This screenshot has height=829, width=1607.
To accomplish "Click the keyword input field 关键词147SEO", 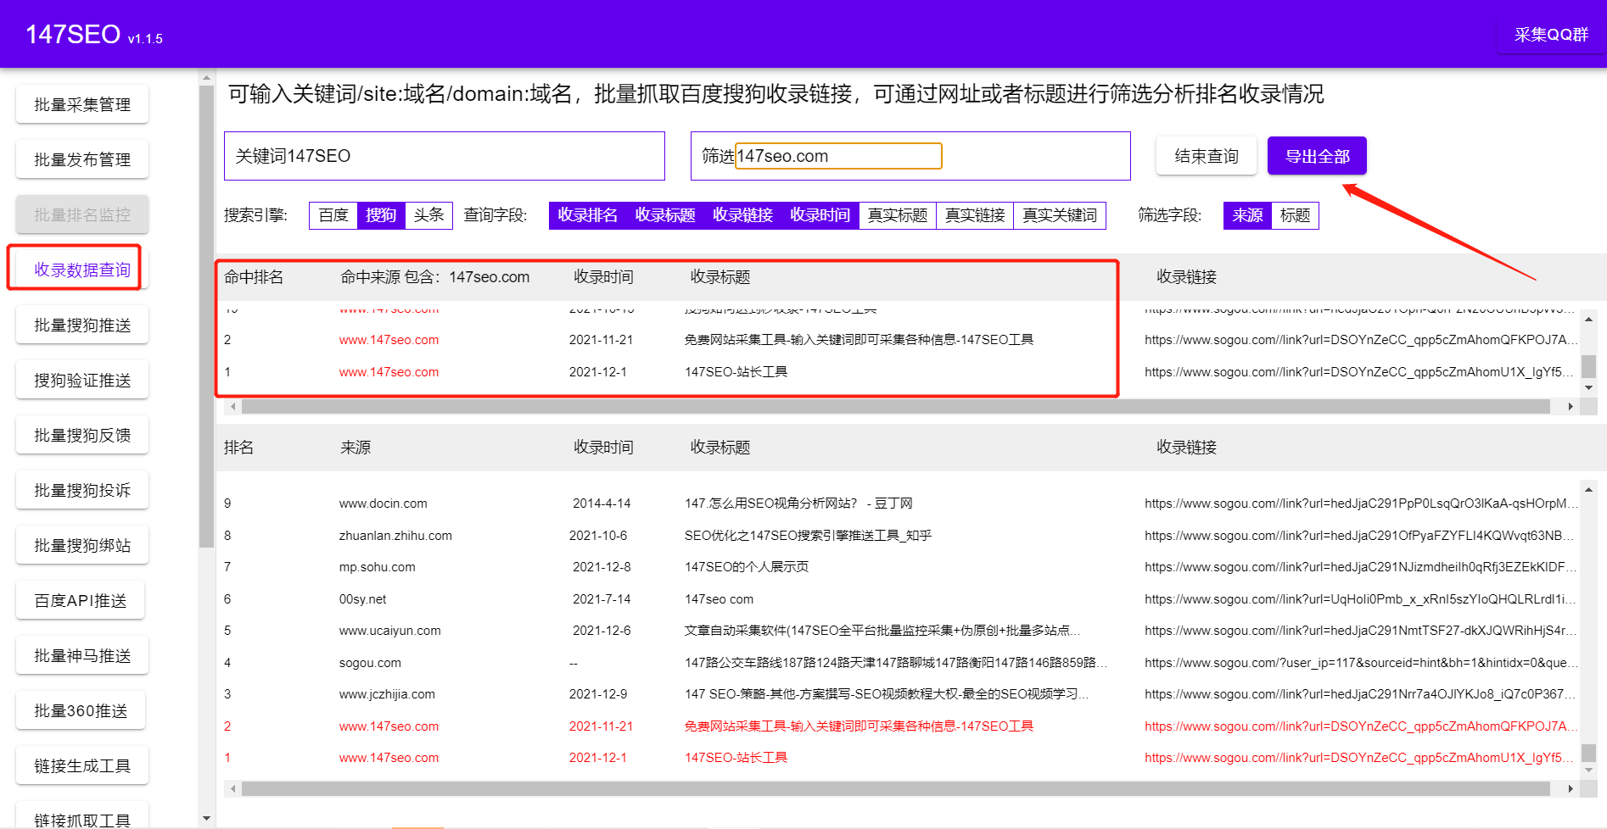I will [x=444, y=155].
